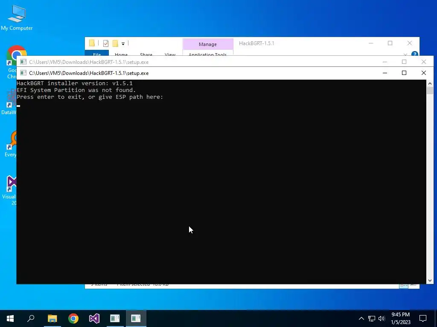Click the console prompt cursor line for ESP path
Image resolution: width=437 pixels, height=327 pixels.
pos(18,105)
